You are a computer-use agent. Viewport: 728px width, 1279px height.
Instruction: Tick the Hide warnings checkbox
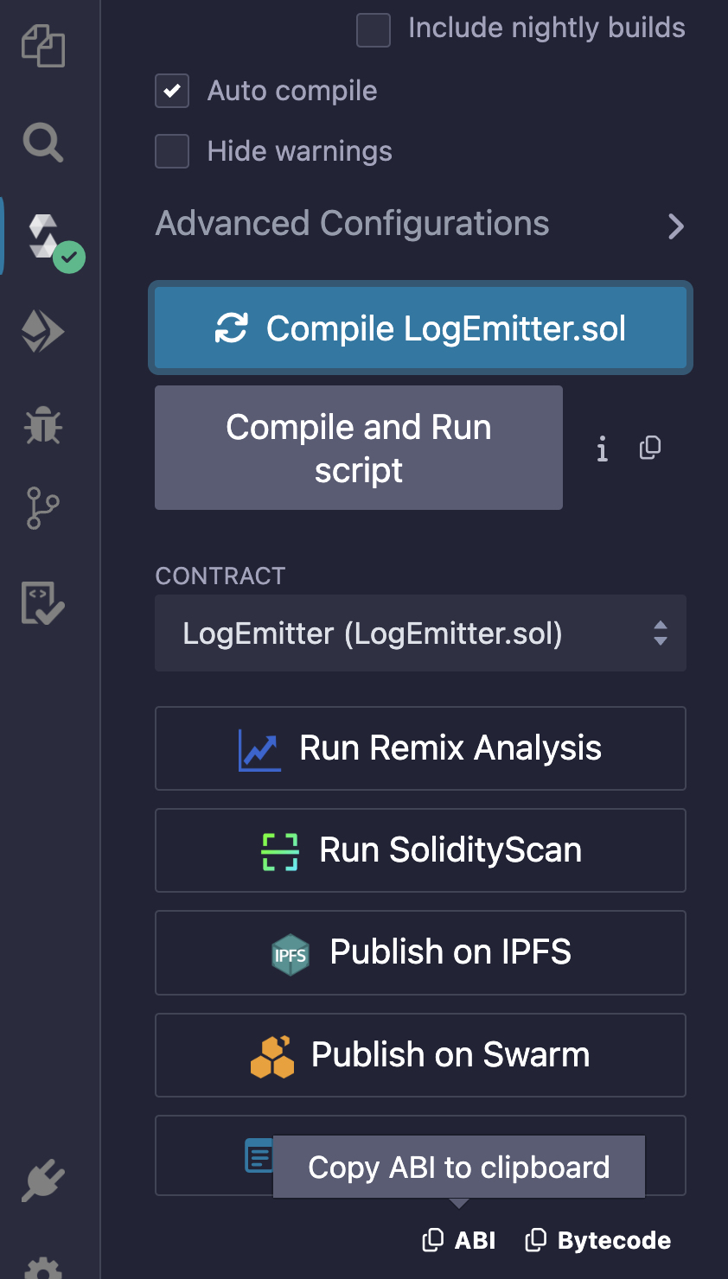pyautogui.click(x=172, y=151)
